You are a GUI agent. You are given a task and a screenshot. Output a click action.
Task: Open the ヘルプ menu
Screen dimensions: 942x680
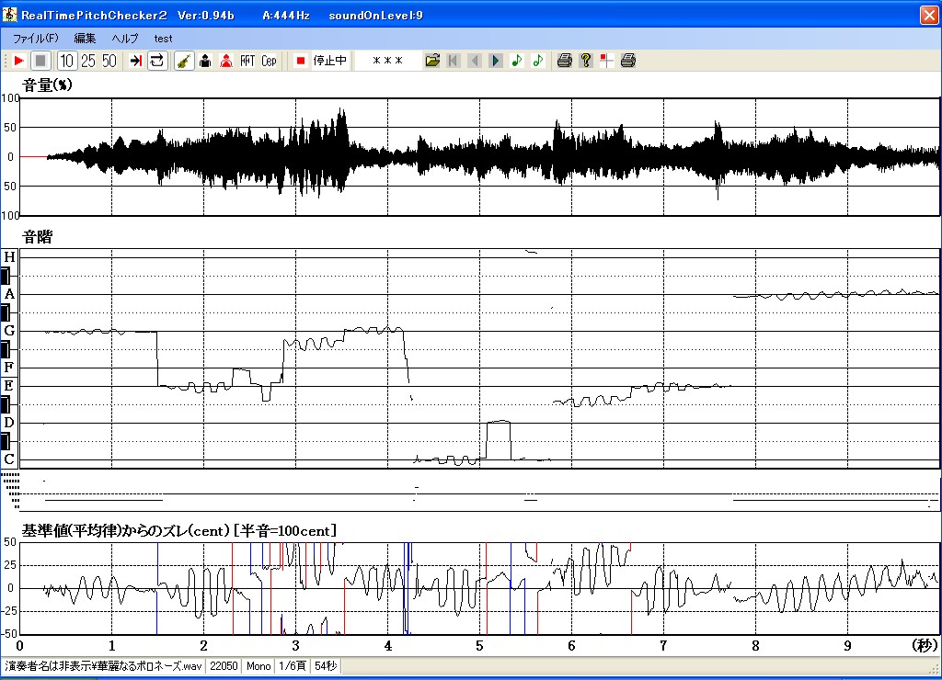(x=124, y=39)
